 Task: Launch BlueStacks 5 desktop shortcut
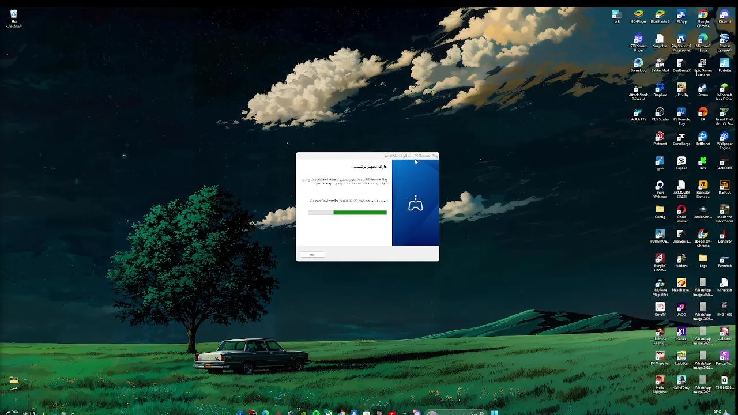pos(660,16)
